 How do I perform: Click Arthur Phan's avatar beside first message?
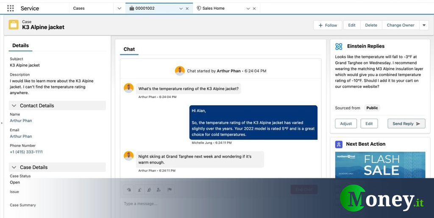click(129, 88)
